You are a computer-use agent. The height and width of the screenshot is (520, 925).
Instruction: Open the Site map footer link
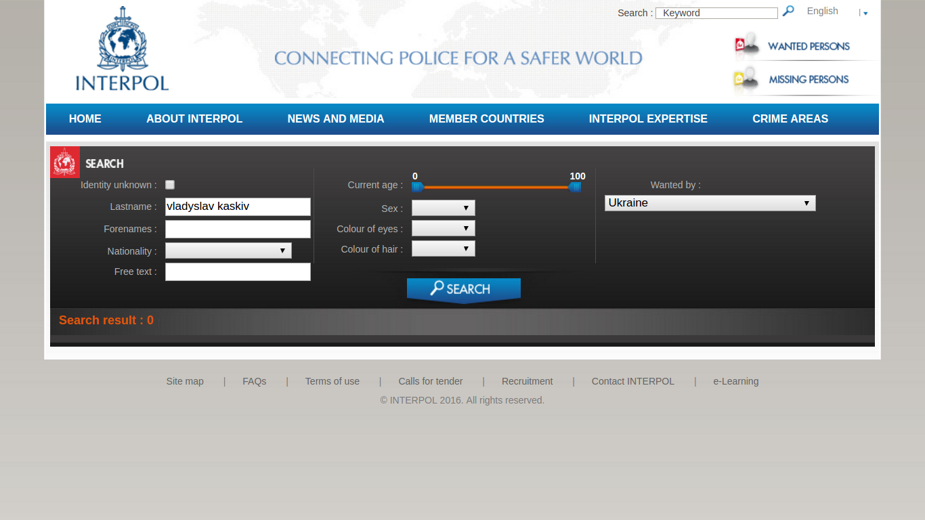[x=185, y=381]
